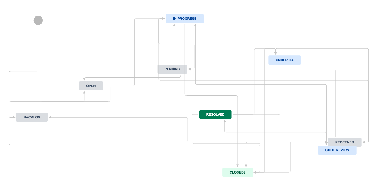Select the UNDER QA status node
Screen dimensions: 378x186
coord(285,60)
